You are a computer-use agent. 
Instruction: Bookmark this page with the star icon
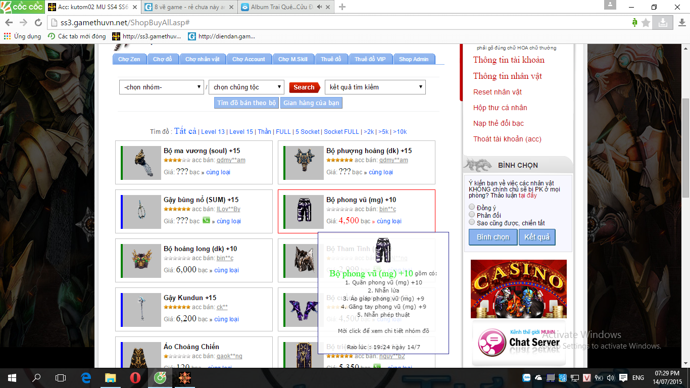click(646, 23)
